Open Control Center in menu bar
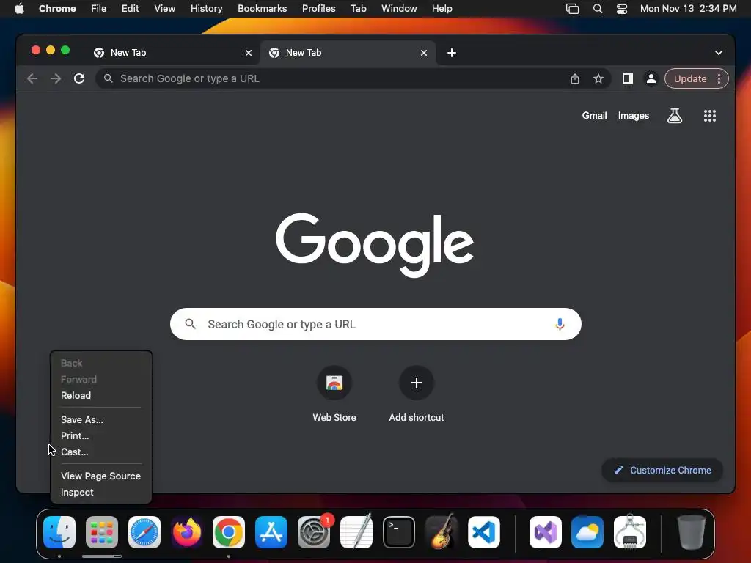Image resolution: width=751 pixels, height=563 pixels. (x=622, y=9)
